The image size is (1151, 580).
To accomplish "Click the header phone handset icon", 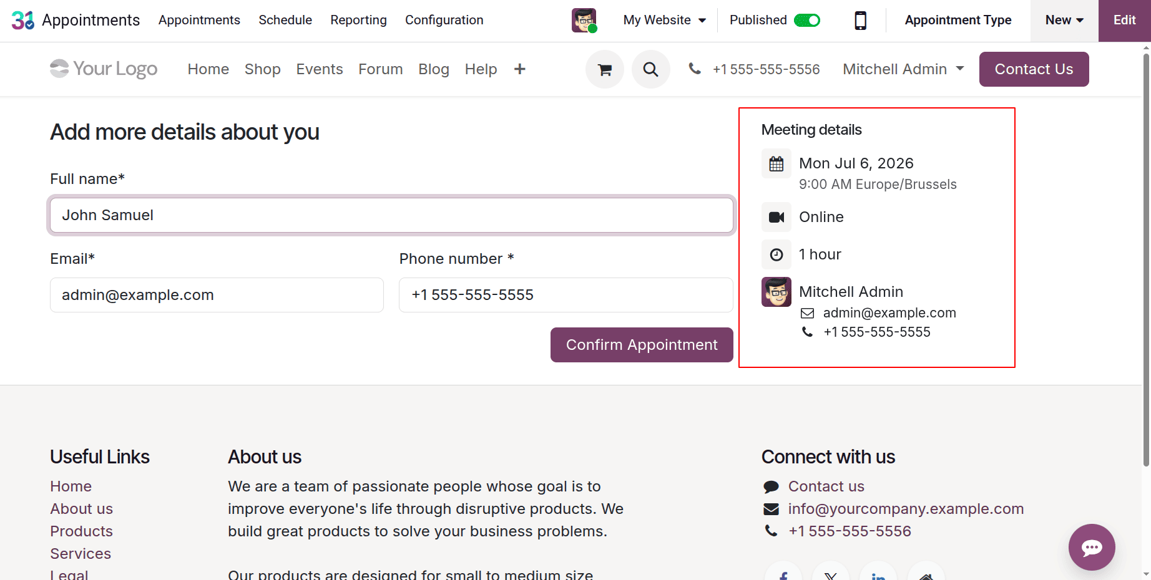I will pos(695,69).
